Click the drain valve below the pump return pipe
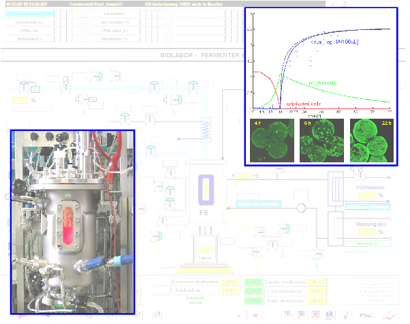410x324 pixels. click(x=317, y=254)
